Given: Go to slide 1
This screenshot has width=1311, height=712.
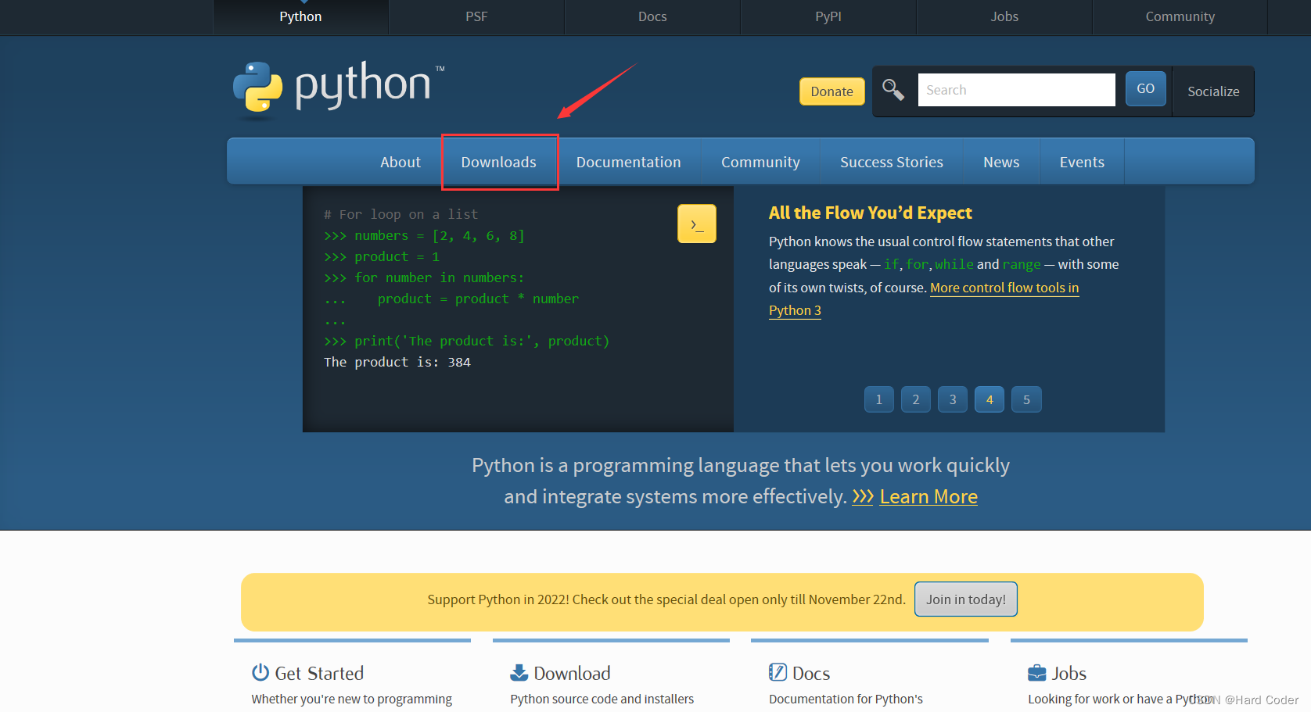Looking at the screenshot, I should pyautogui.click(x=878, y=399).
